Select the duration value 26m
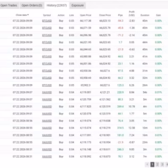 pyautogui.click(x=145, y=85)
